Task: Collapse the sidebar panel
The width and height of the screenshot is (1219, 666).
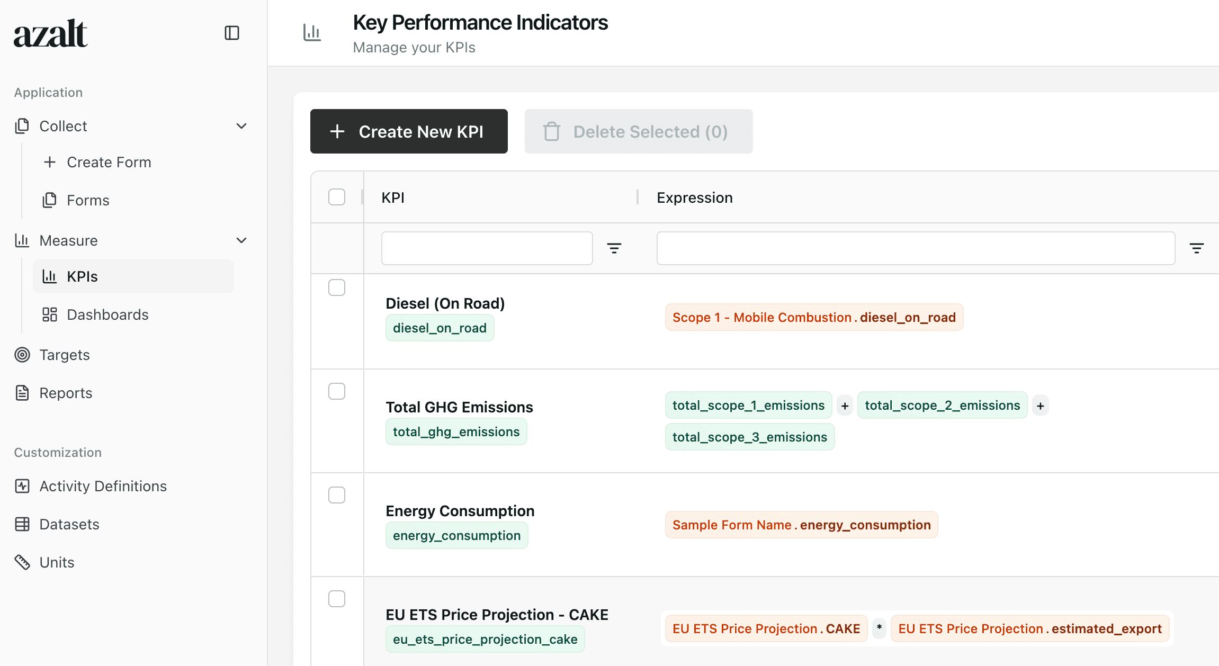Action: point(233,33)
